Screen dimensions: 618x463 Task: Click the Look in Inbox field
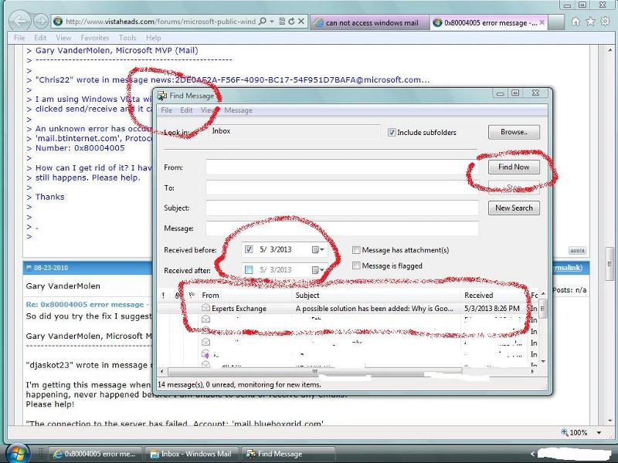[x=294, y=131]
